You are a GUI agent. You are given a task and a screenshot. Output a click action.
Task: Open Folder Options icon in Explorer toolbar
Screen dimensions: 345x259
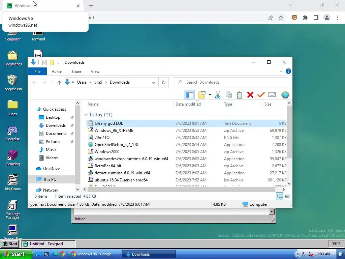[x=202, y=95]
